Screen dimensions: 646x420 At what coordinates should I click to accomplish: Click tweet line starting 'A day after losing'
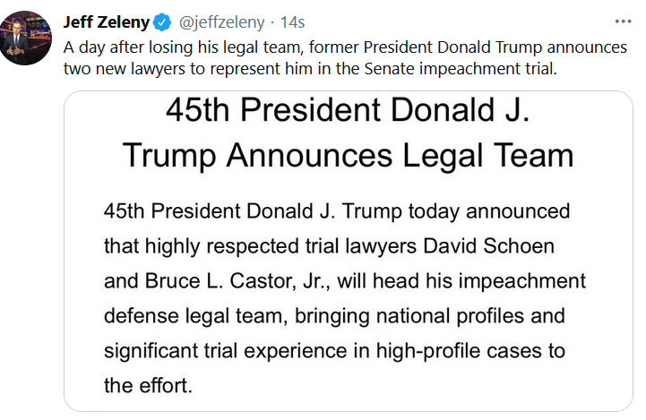click(345, 47)
